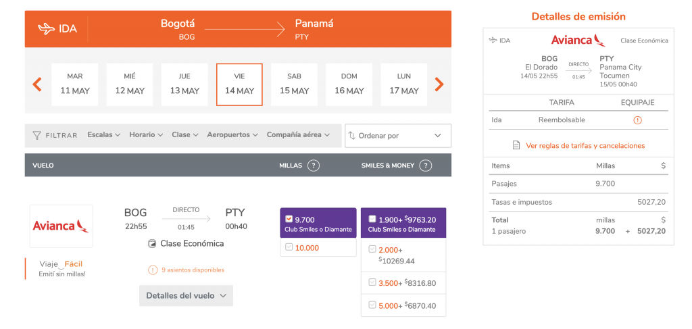Select the MAR 11 MAY date tab
Image resolution: width=692 pixels, height=329 pixels.
point(75,84)
